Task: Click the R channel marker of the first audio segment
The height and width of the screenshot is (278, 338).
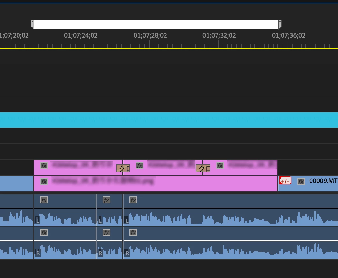Action: [x=38, y=252]
